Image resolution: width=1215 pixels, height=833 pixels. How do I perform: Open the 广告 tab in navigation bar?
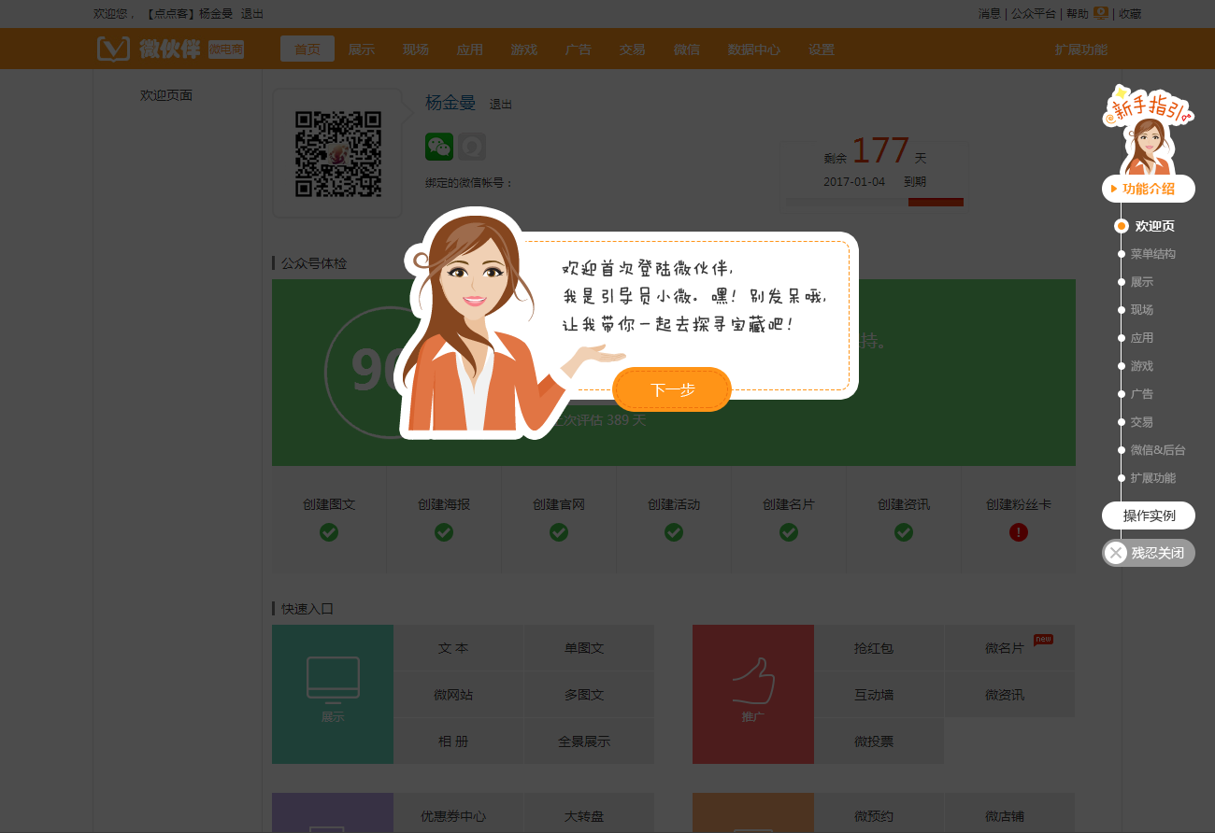click(579, 49)
